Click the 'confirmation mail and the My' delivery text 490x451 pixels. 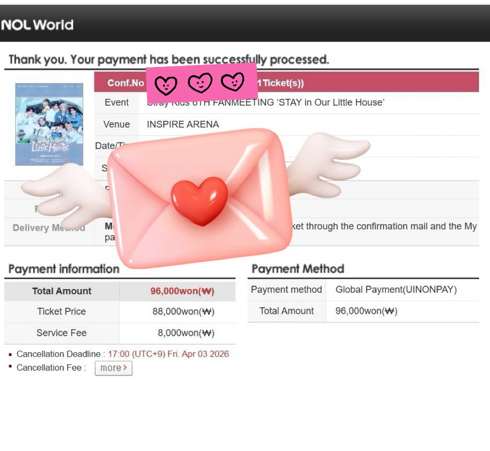point(417,226)
